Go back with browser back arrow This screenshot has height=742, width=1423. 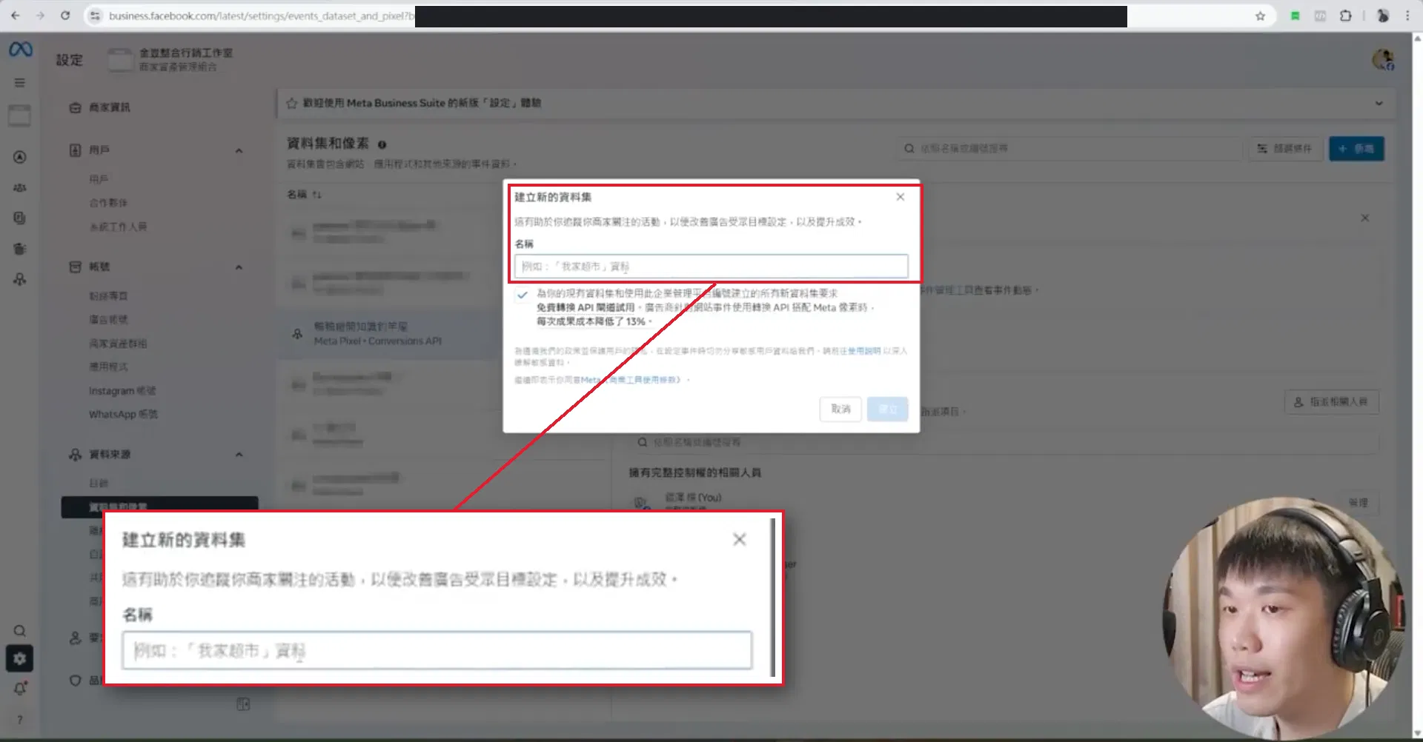tap(16, 16)
